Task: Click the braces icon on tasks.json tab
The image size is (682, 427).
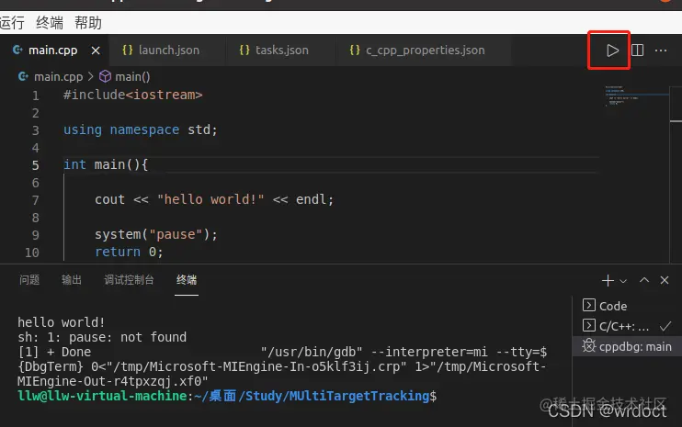Action: 244,50
